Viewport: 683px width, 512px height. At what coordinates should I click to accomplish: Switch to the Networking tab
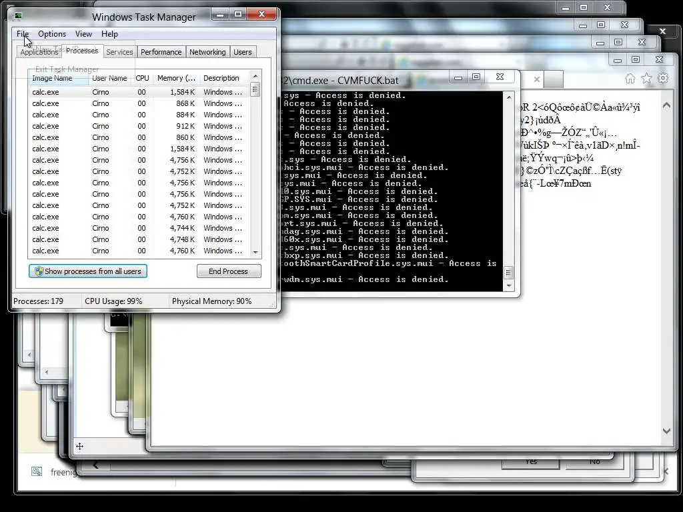pos(207,52)
